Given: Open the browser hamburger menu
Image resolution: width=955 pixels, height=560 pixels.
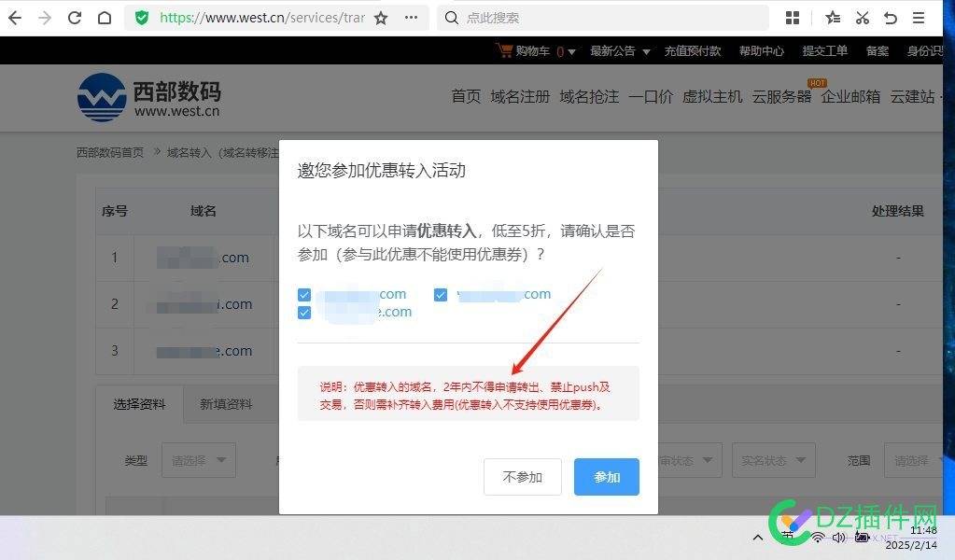Looking at the screenshot, I should (919, 18).
